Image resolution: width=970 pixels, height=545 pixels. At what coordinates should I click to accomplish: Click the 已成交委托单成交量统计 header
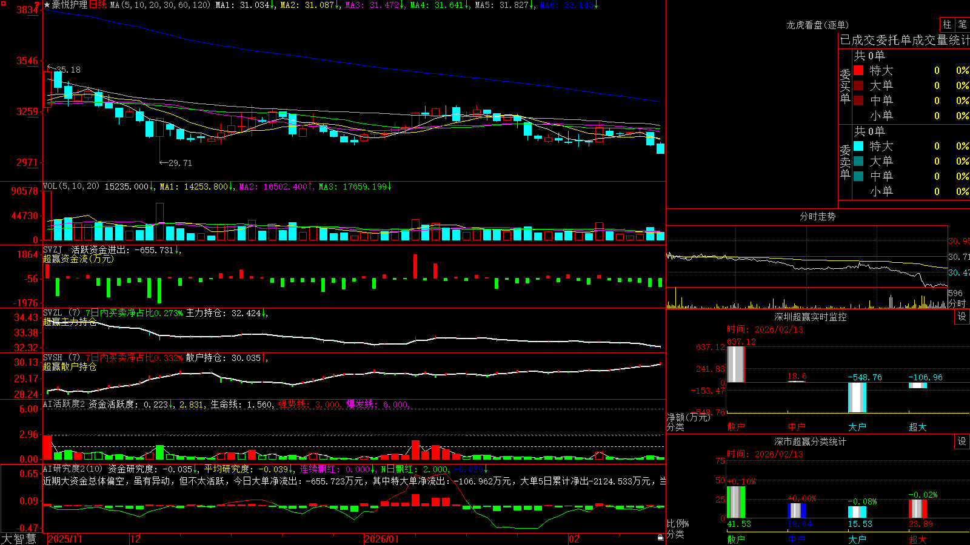pos(905,40)
